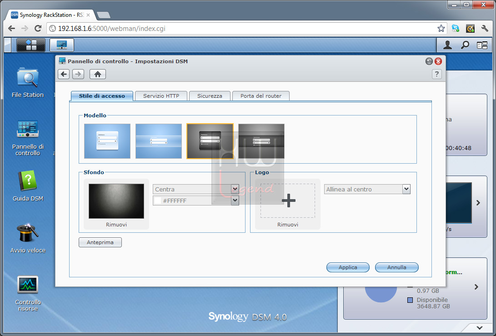496x336 pixels.
Task: Return to control panel home
Action: point(97,74)
